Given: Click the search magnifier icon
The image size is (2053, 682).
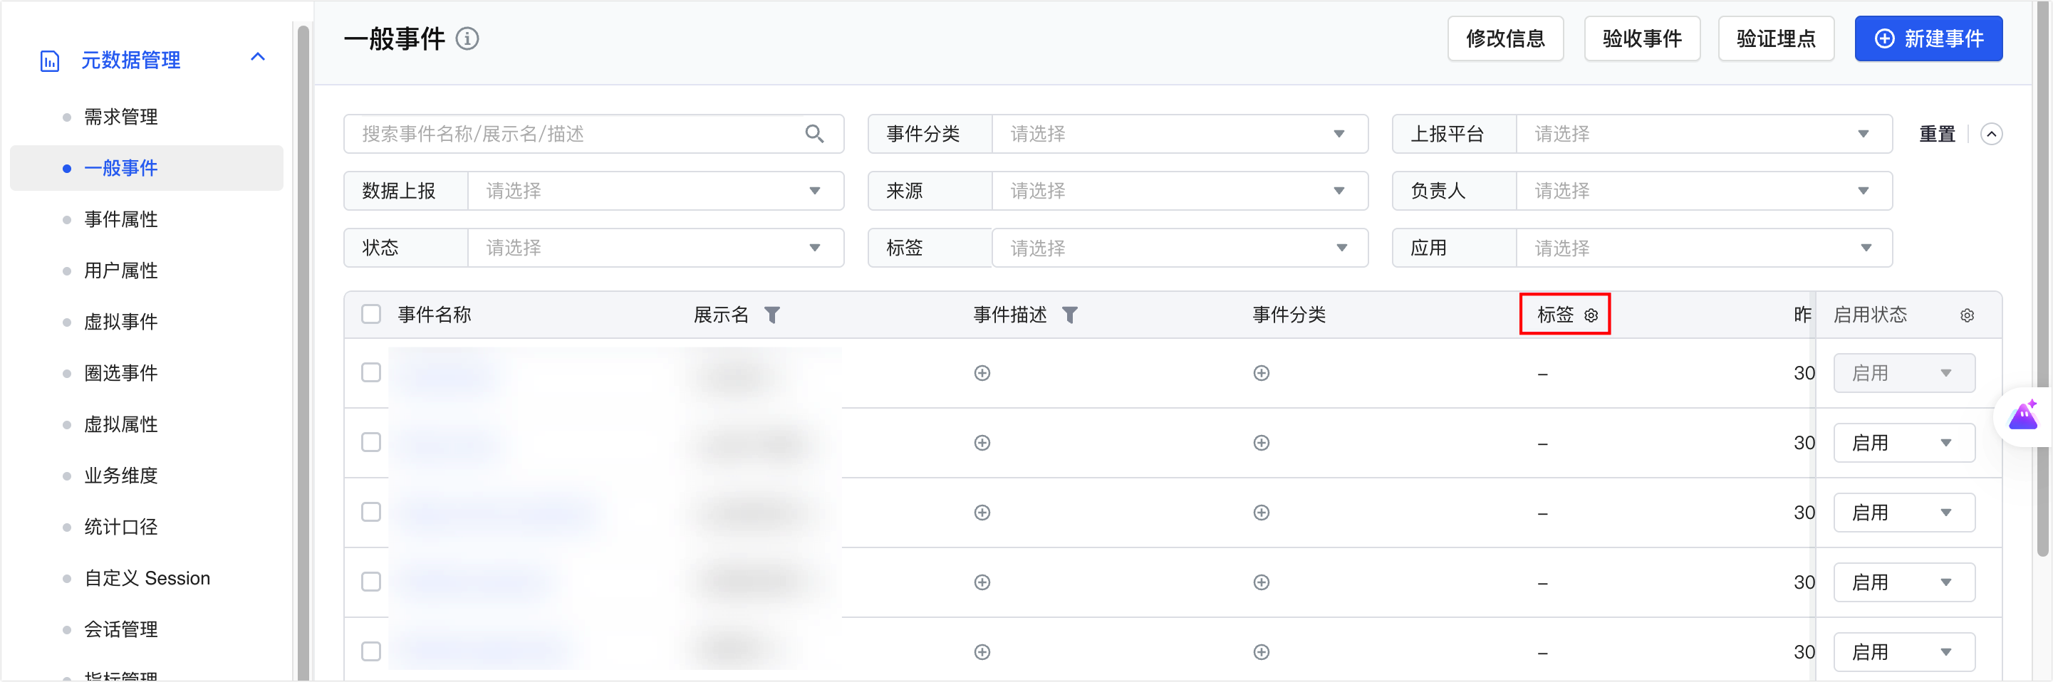Looking at the screenshot, I should point(814,134).
